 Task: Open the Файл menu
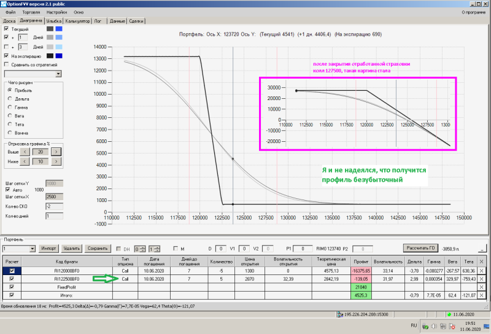[x=10, y=12]
